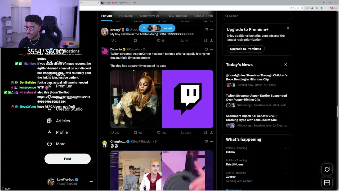The height and width of the screenshot is (191, 339).
Task: Open the @Dexerto handle link
Action: (133, 49)
